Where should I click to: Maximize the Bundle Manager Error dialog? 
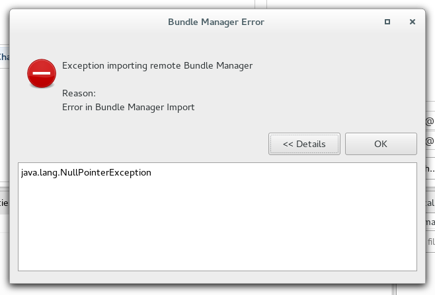click(387, 22)
